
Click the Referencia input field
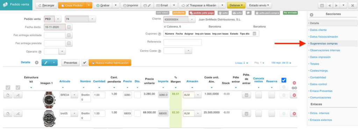coord(182,42)
